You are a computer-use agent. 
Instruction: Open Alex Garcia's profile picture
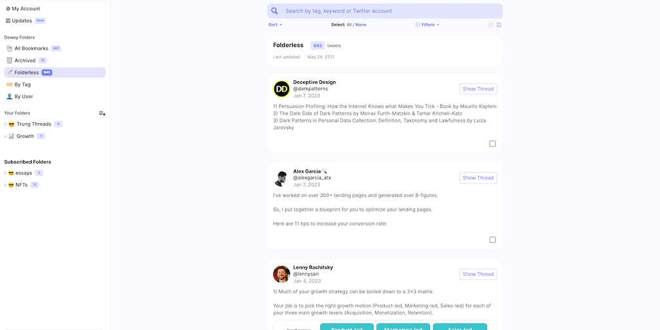281,178
